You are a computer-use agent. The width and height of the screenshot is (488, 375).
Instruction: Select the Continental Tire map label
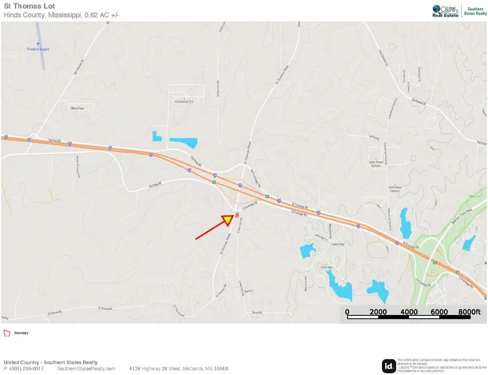coord(184,101)
